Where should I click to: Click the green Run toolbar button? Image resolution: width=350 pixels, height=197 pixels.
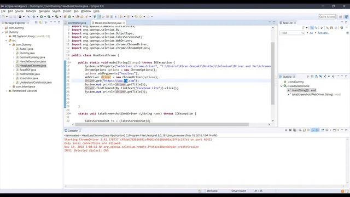(x=42, y=16)
